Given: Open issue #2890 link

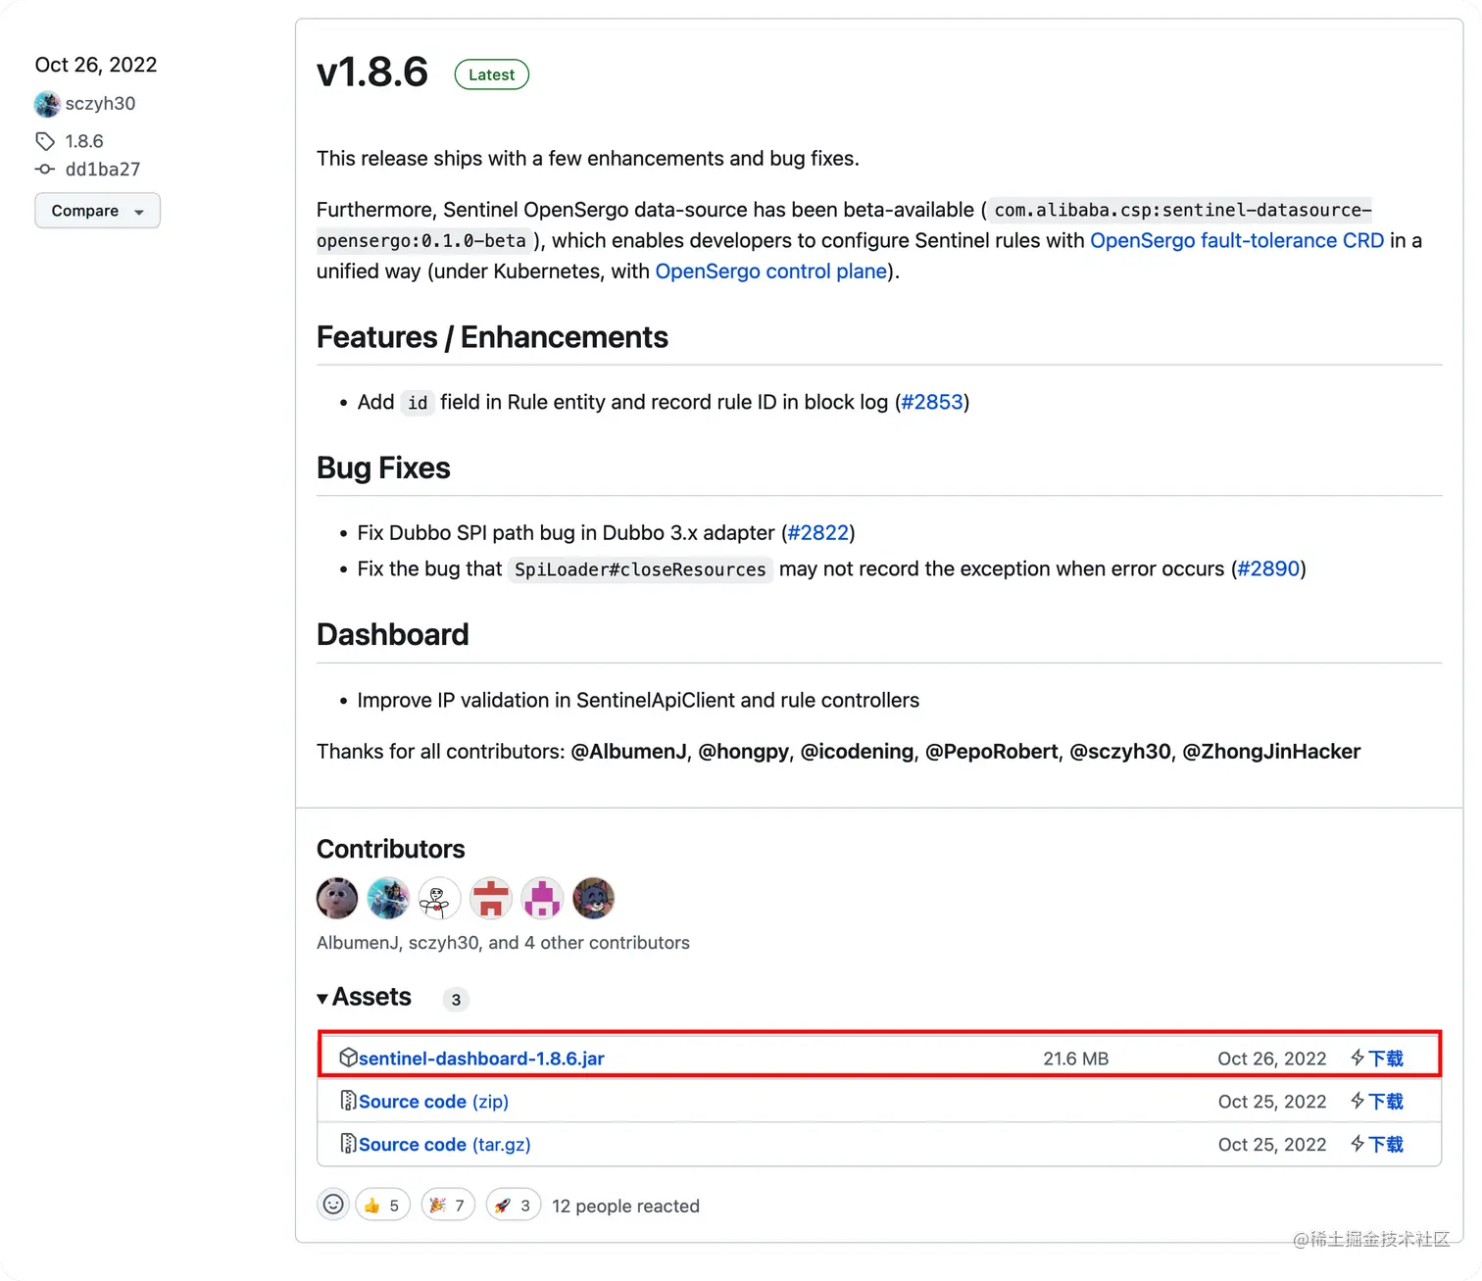Looking at the screenshot, I should (1268, 568).
